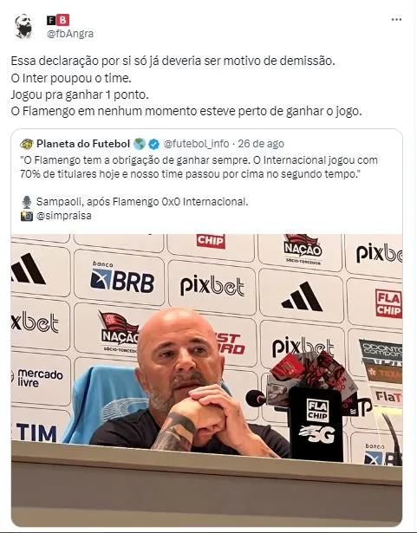Click the mercado livre logo in photo
Image resolution: width=417 pixels, height=533 pixels.
point(38,378)
